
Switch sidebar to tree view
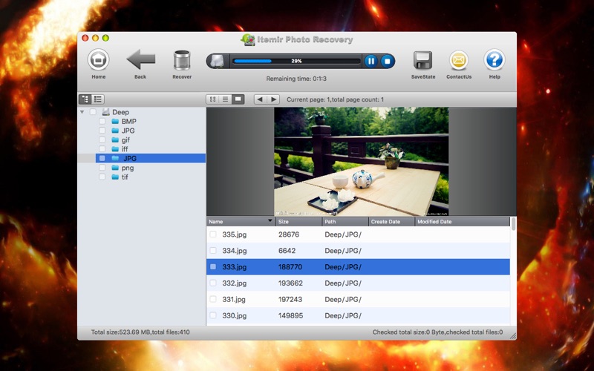click(x=85, y=99)
